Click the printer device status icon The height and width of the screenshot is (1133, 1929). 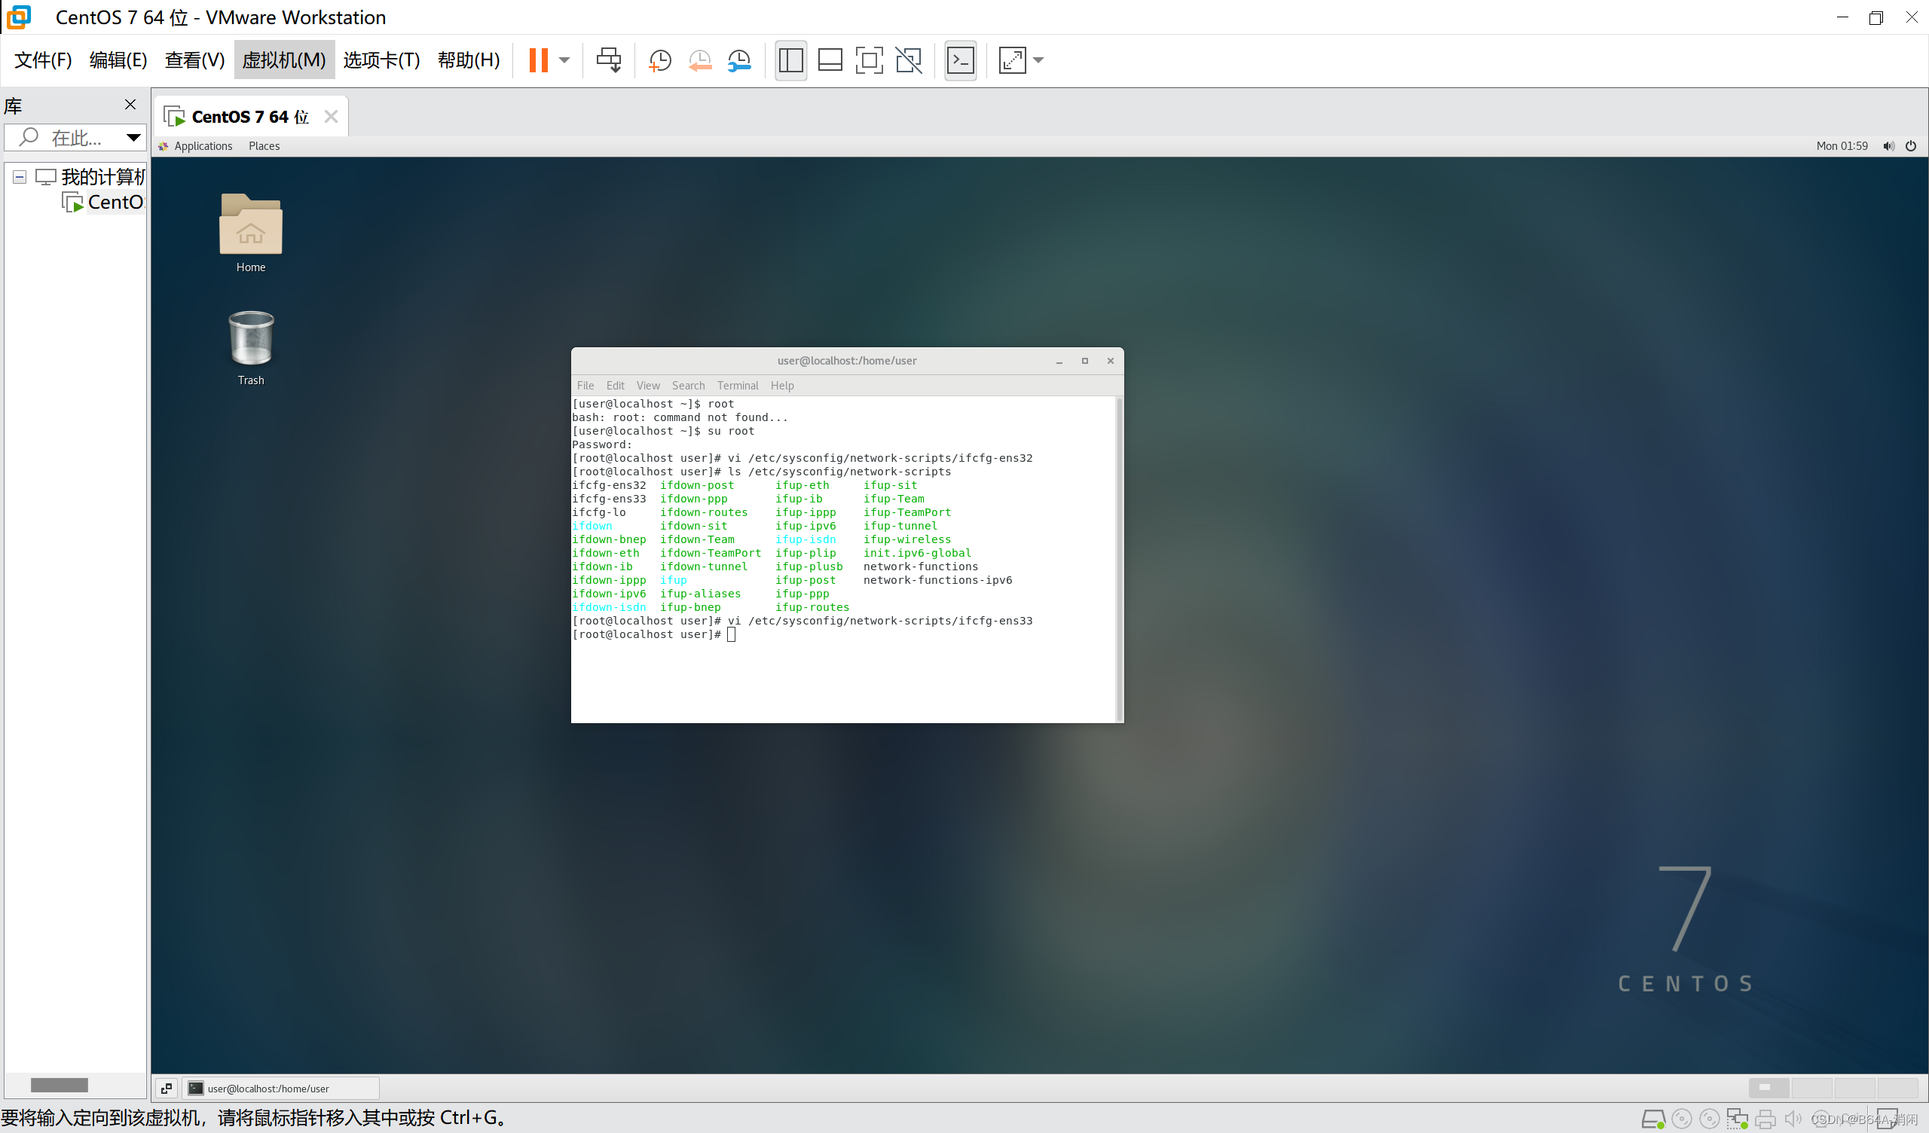click(1765, 1119)
